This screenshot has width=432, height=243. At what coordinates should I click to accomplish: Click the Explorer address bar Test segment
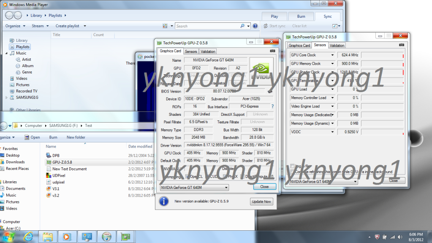[x=88, y=126]
